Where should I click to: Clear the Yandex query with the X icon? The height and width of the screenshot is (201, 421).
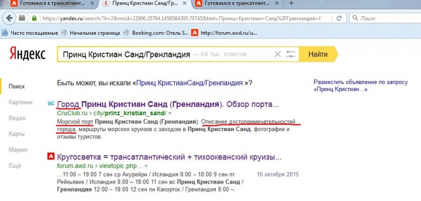click(x=278, y=54)
